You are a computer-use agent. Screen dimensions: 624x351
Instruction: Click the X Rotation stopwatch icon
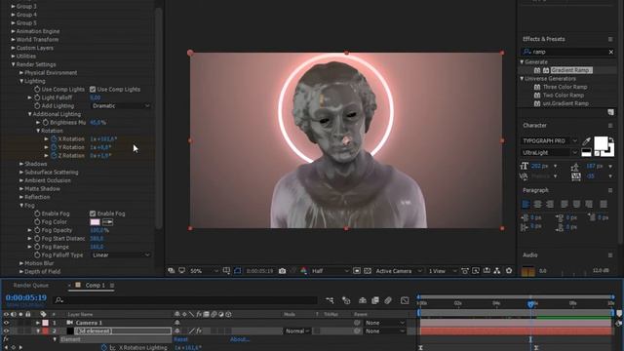pyautogui.click(x=54, y=139)
